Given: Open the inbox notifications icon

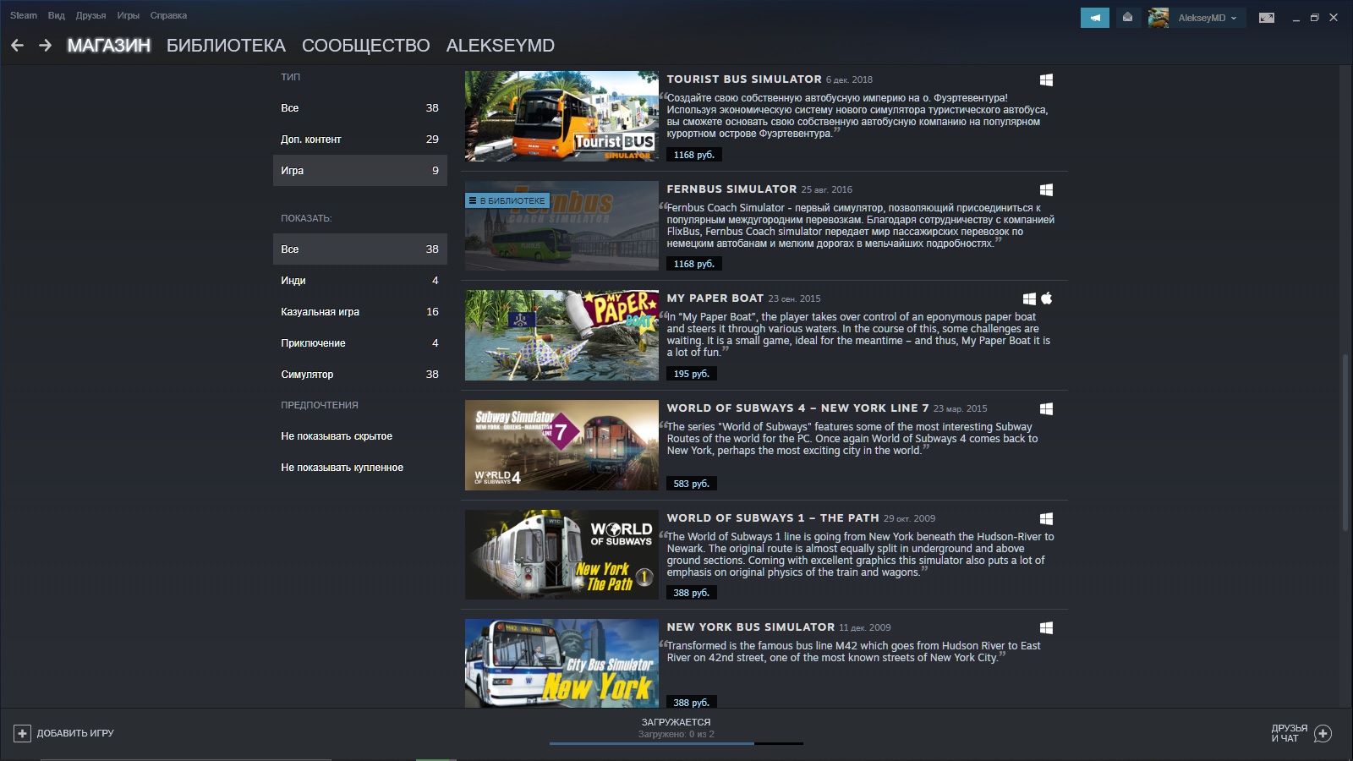Looking at the screenshot, I should pyautogui.click(x=1127, y=18).
